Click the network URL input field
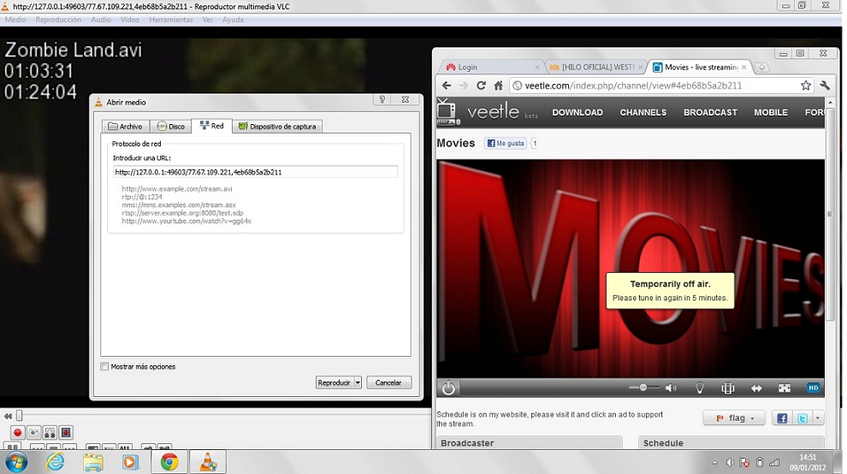 [255, 172]
